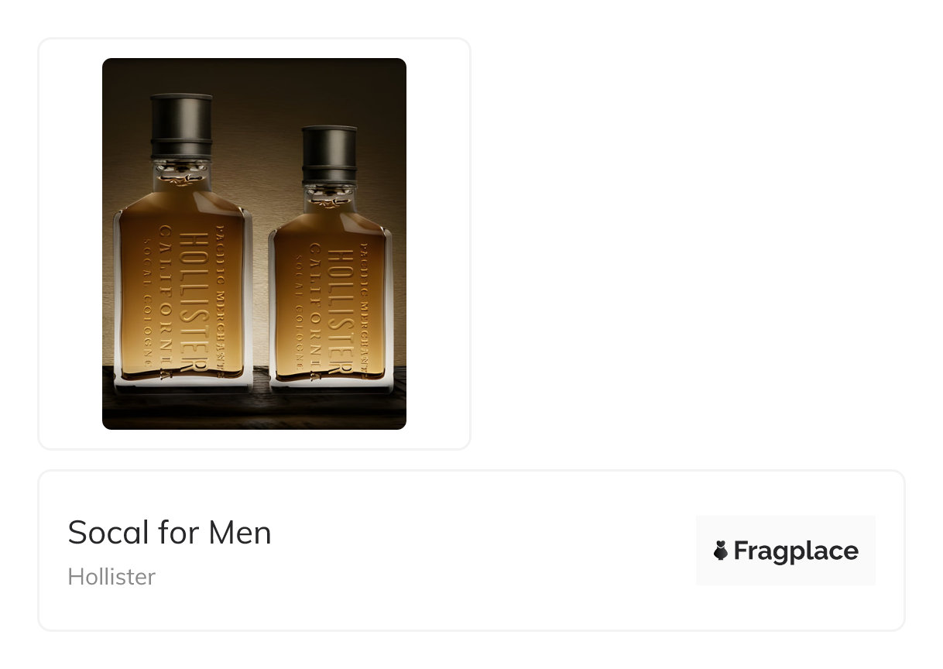The width and height of the screenshot is (943, 669).
Task: Click the larger cologne bottle on left
Action: point(183,240)
